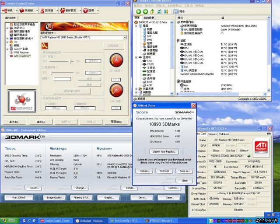Open the Catalyst hotkeys dropdown arrow
280x224 pixels.
(37, 10)
